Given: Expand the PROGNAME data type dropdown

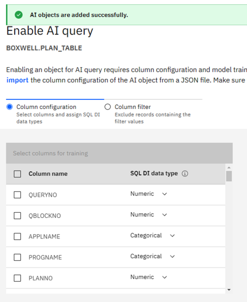Looking at the screenshot, I should pyautogui.click(x=153, y=257).
